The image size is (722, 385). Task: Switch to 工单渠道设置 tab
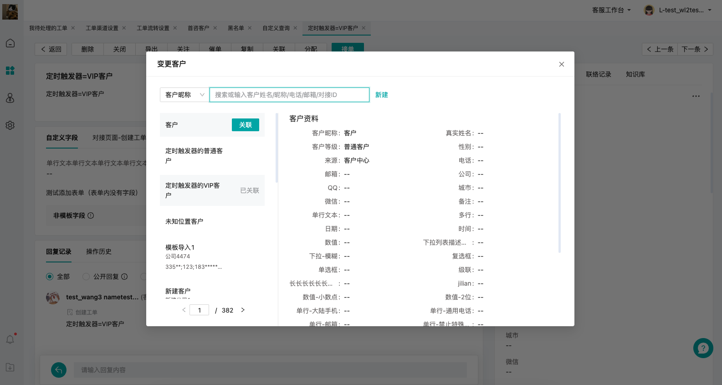[x=102, y=28]
